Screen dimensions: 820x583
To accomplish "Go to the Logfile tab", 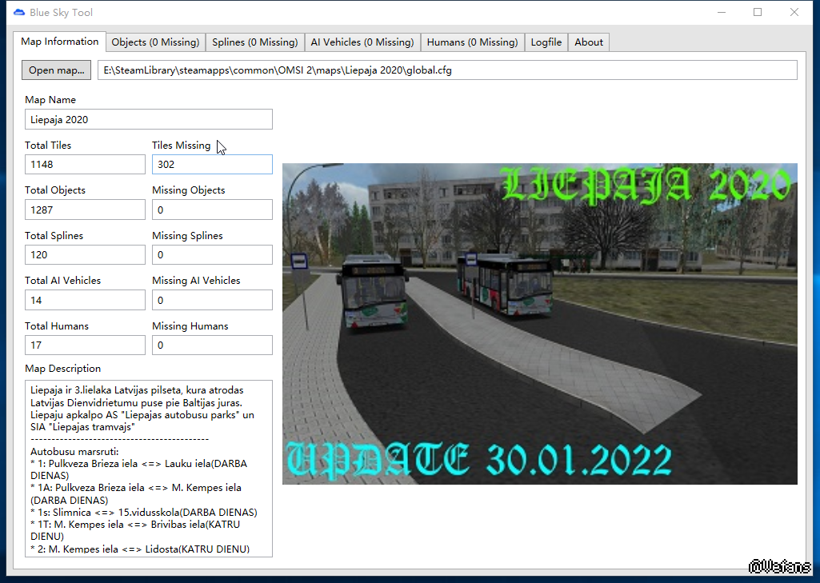I will (546, 42).
